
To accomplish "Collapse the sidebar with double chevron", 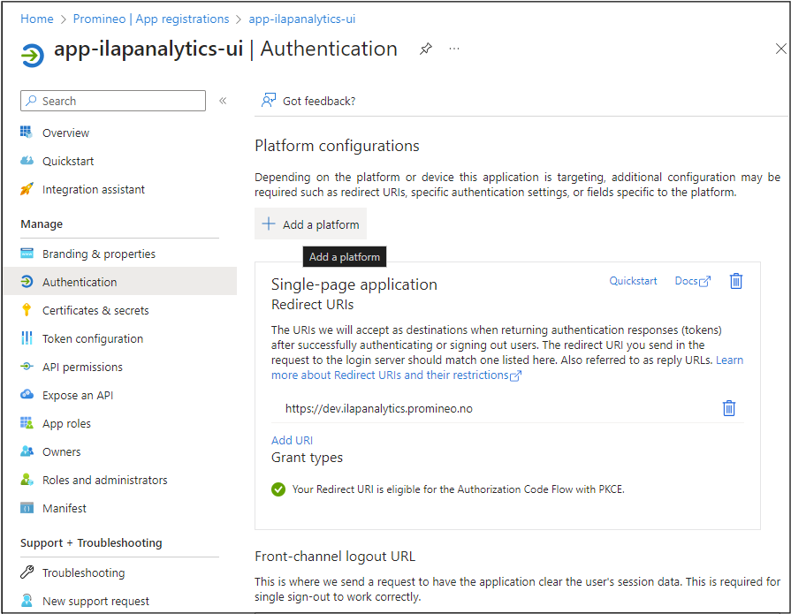I will click(223, 101).
